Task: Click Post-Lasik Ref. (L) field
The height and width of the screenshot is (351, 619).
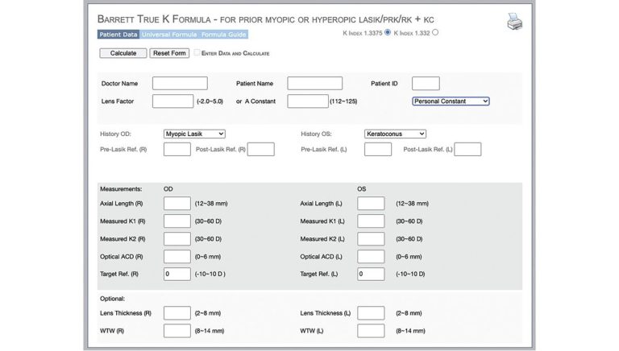Action: point(467,149)
